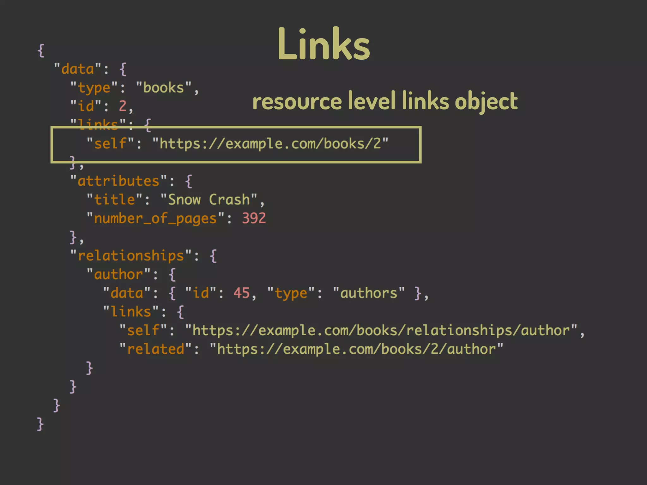Click the "self" key in highlighted box

[x=110, y=144]
